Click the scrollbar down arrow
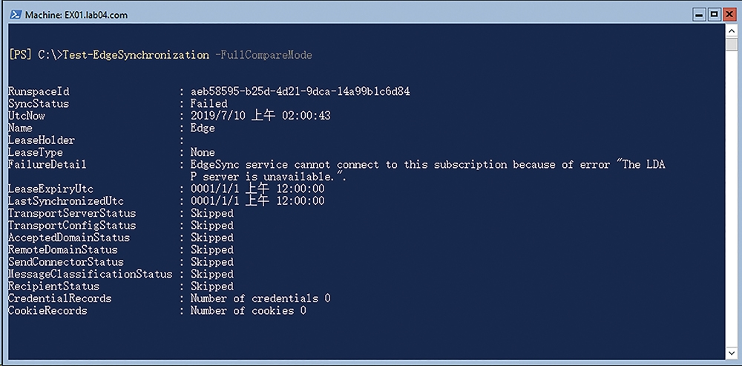Viewport: 742px width, 366px height. tap(731, 353)
